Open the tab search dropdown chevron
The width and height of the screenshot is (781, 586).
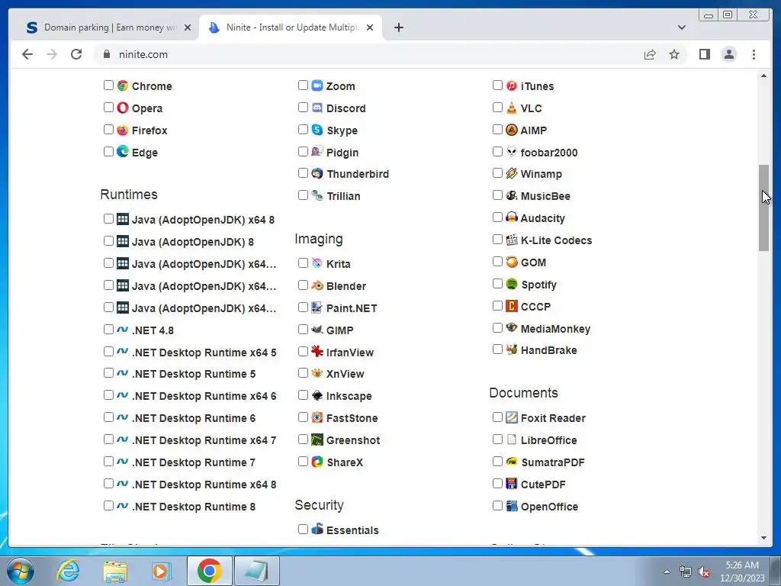pos(681,27)
